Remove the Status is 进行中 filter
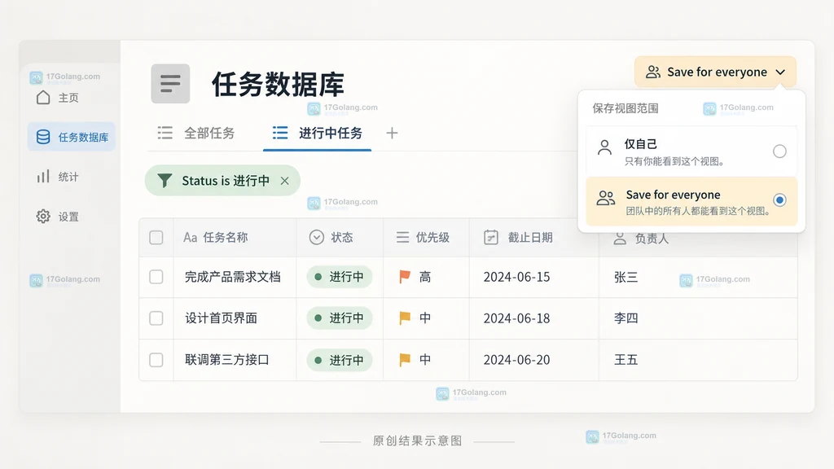The width and height of the screenshot is (834, 469). [285, 181]
